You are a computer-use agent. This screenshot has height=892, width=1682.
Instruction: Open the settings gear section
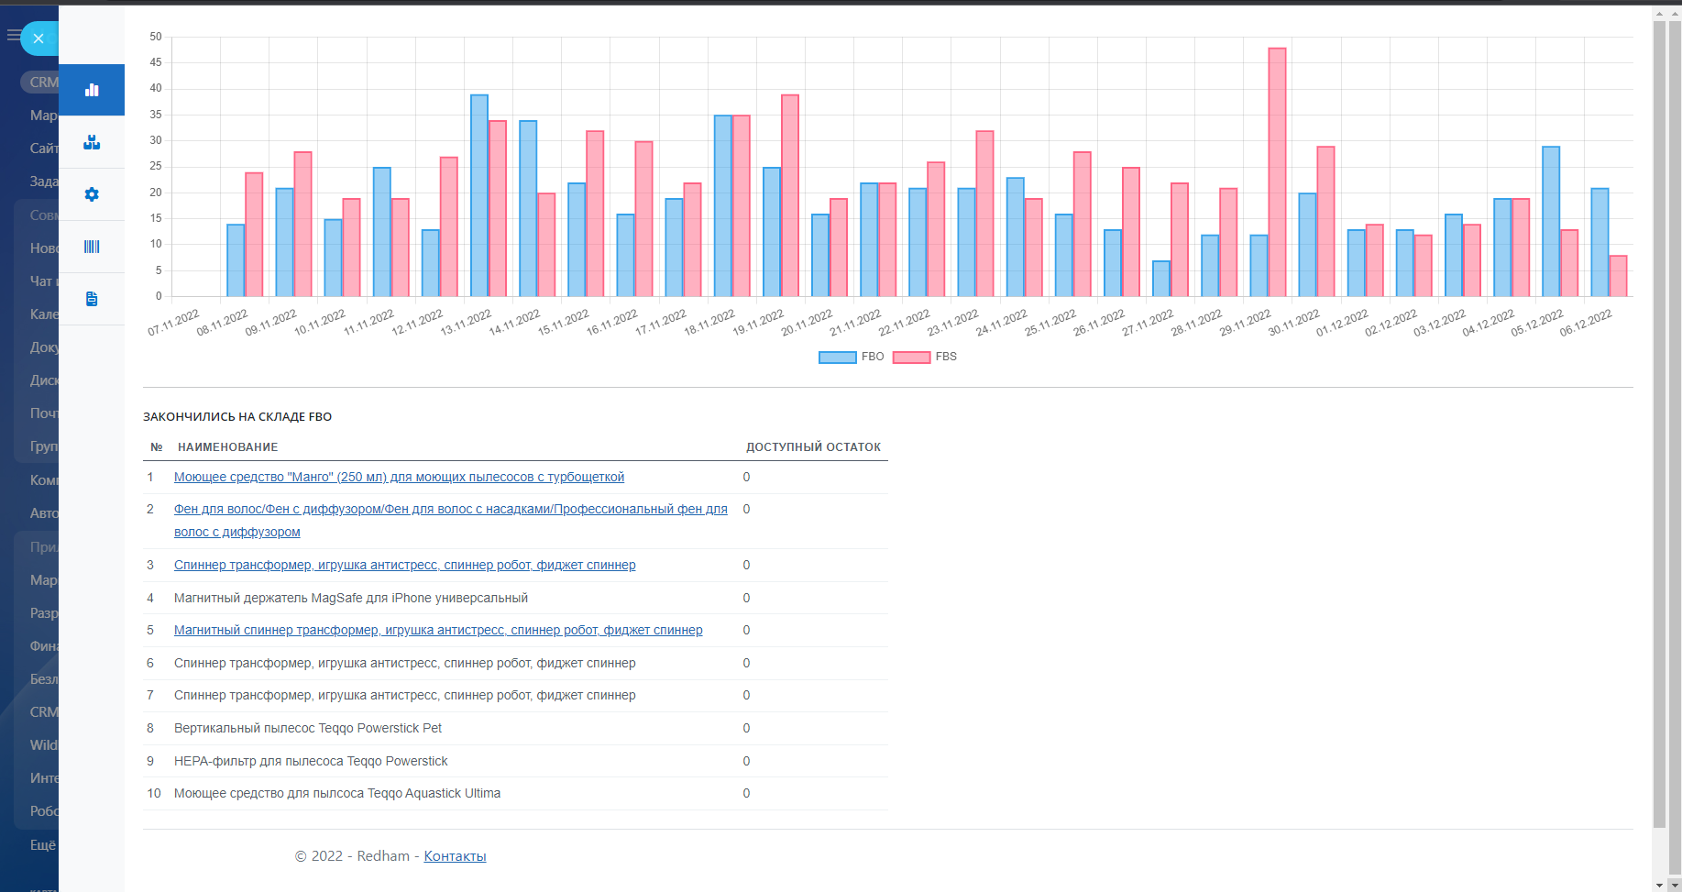(92, 194)
